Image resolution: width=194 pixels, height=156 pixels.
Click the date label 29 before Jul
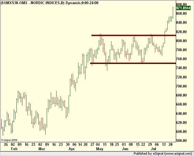coord(150,144)
